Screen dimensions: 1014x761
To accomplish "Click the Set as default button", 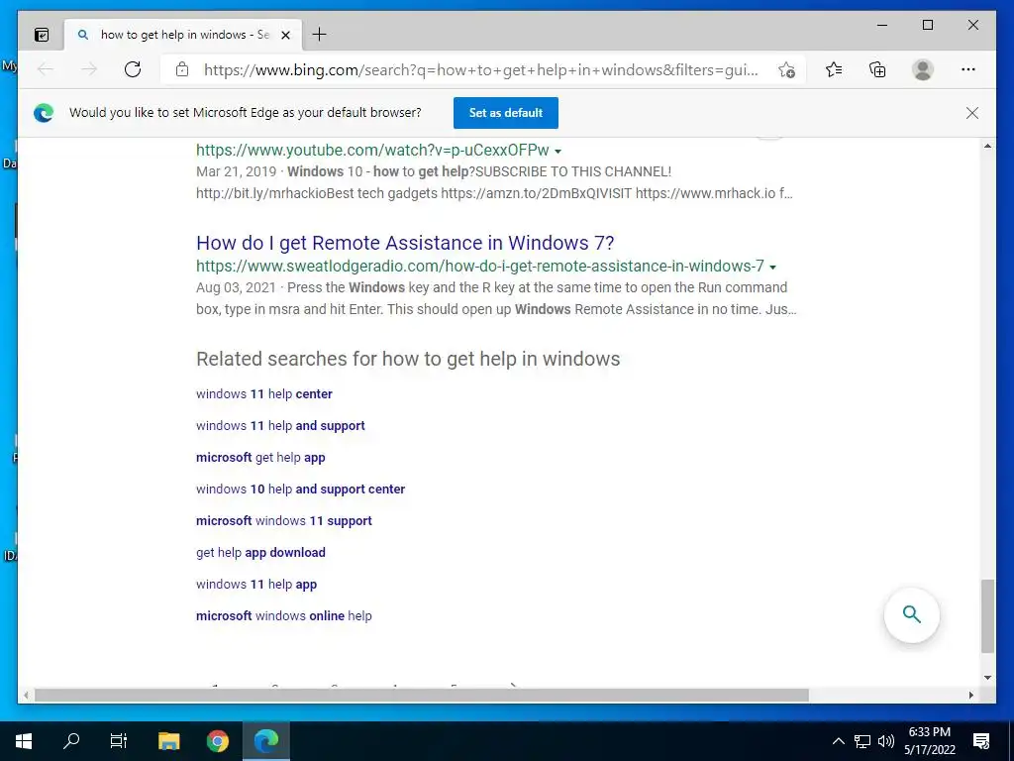I will 506,113.
